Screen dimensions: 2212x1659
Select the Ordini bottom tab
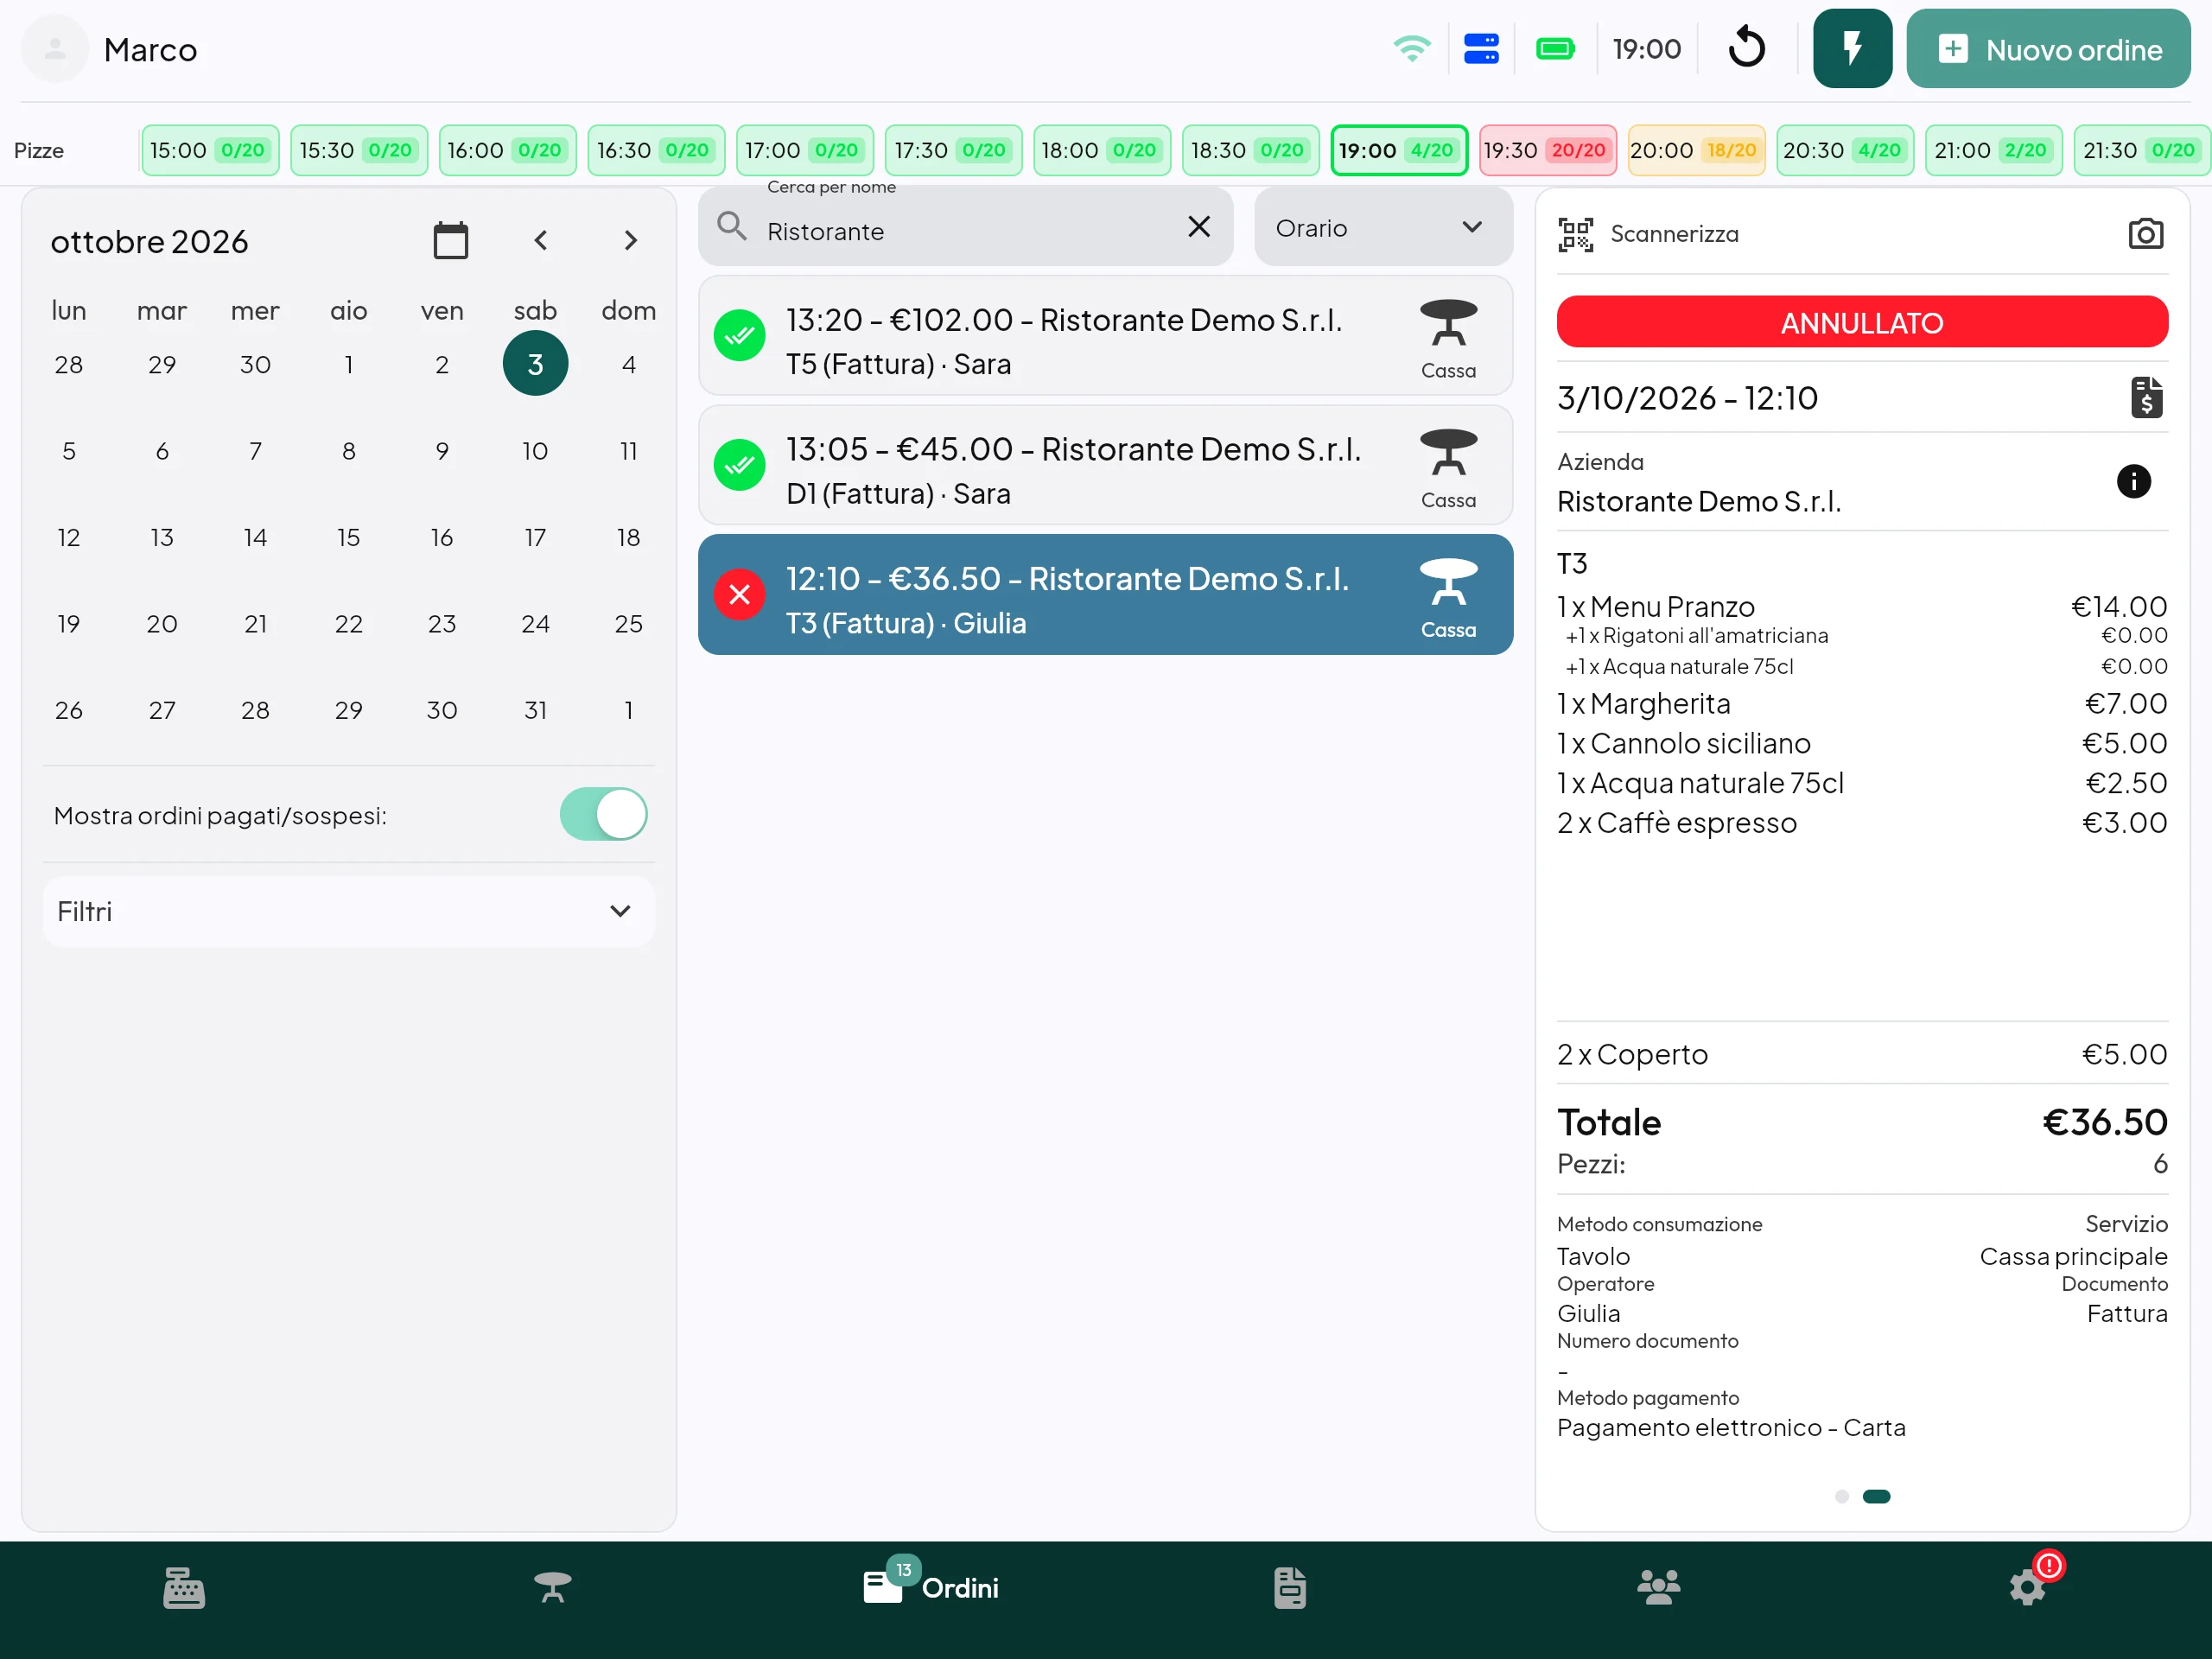tap(930, 1587)
